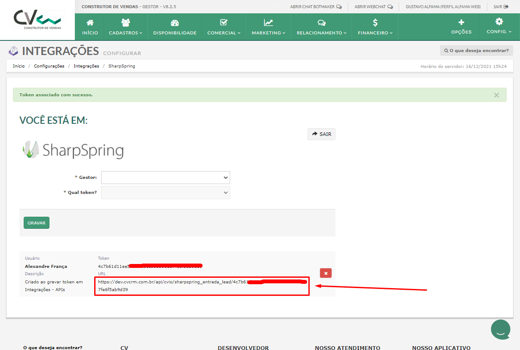Click the token value text
The image size is (520, 350).
click(x=150, y=267)
